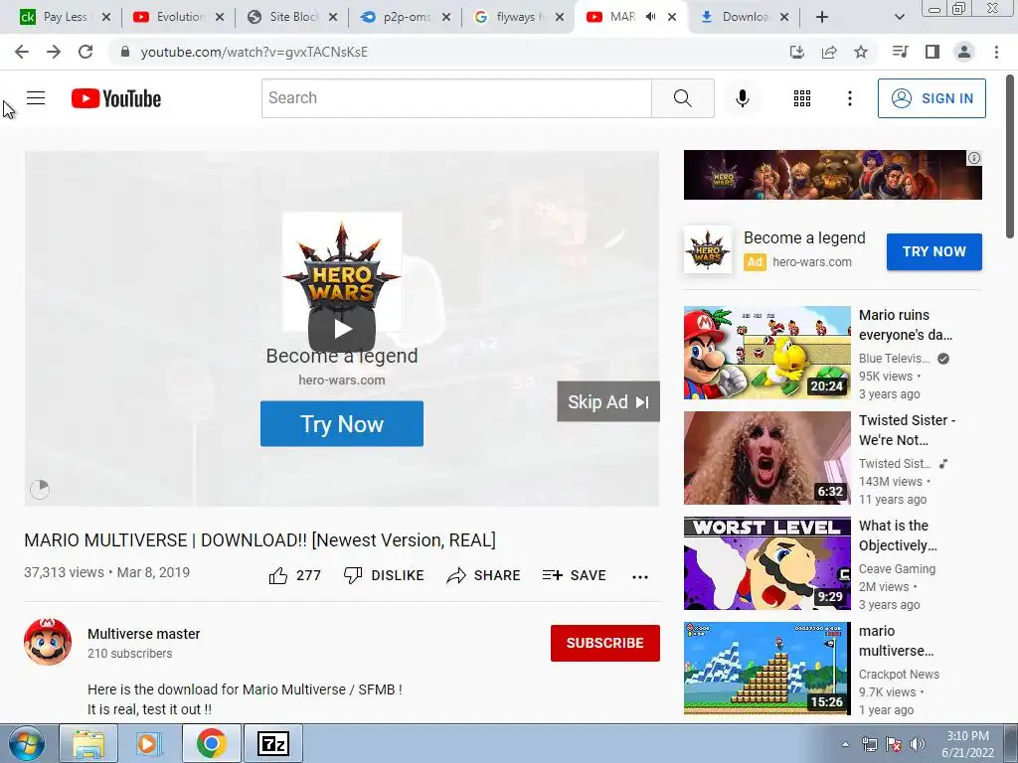Open the Multiverse master channel avatar

(48, 642)
